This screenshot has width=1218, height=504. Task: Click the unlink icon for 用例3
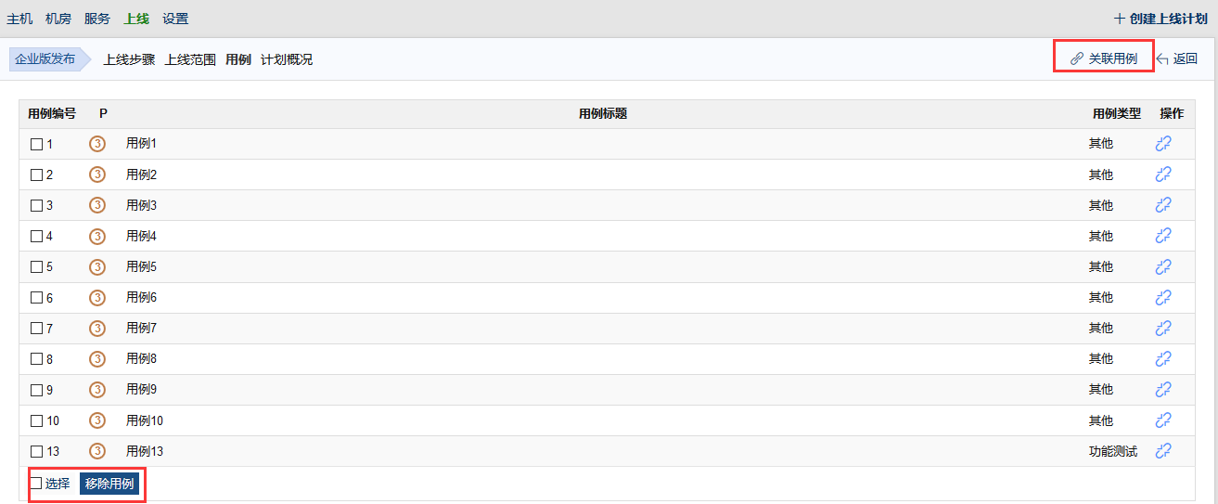pos(1163,205)
